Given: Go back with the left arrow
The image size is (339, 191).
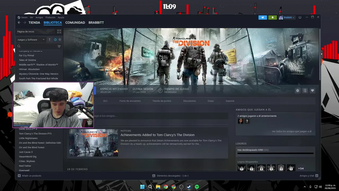Looking at the screenshot, I should [x=19, y=23].
